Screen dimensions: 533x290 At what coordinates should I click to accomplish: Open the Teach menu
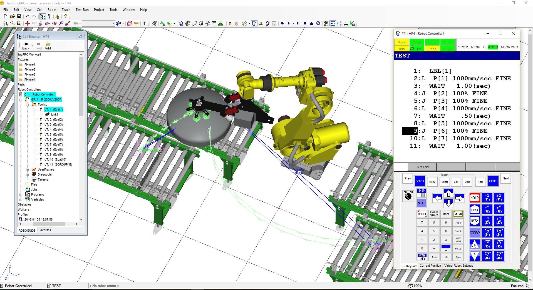tap(66, 10)
